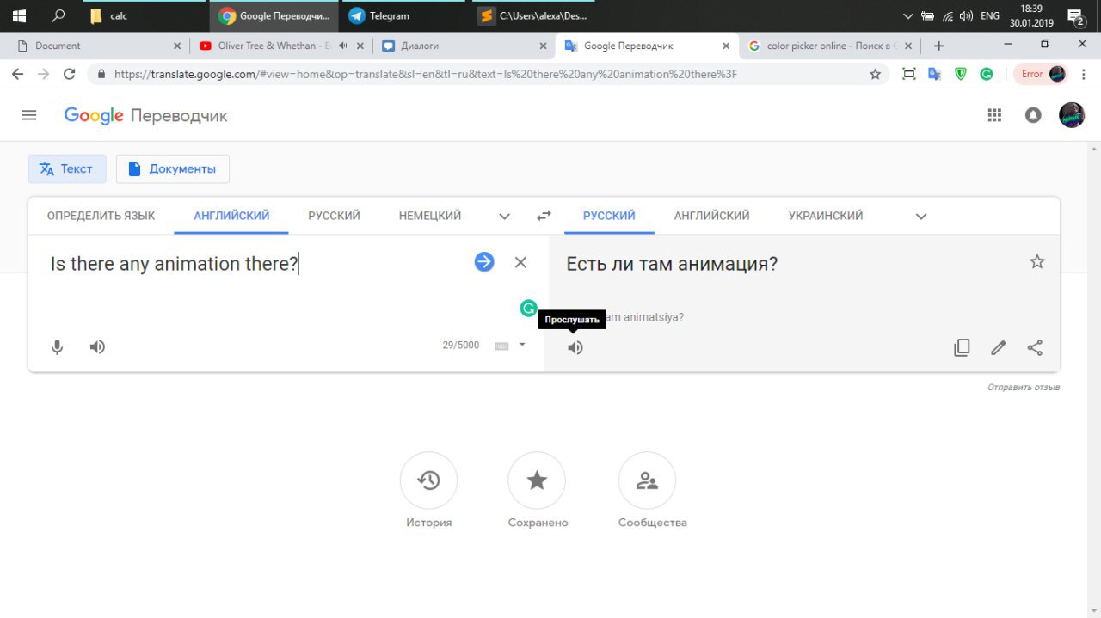Image resolution: width=1101 pixels, height=618 pixels.
Task: Choose Английский as target language
Action: click(x=711, y=216)
